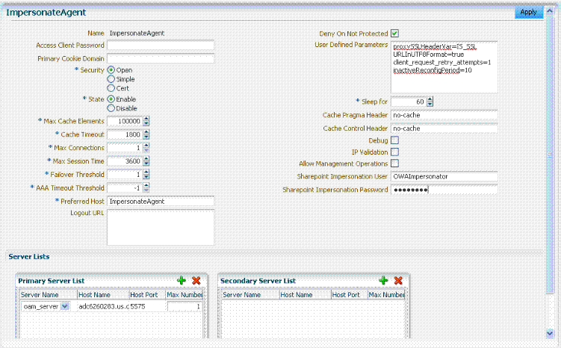
Task: Adjust Max Session Time stepper arrows
Action: pos(146,161)
